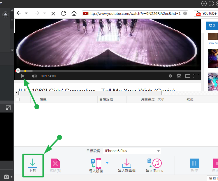Viewport: 218px width, 181px height.
Task: Open the 目標設備 iPhone 6 Plus dropdown
Action: coord(132,151)
